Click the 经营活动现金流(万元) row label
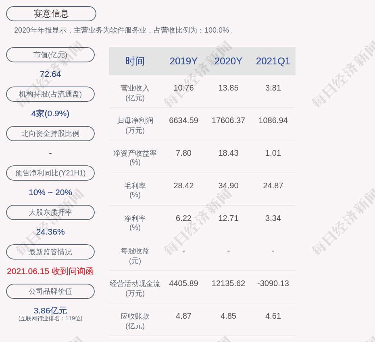Image resolution: width=375 pixels, height=342 pixels. tap(135, 288)
